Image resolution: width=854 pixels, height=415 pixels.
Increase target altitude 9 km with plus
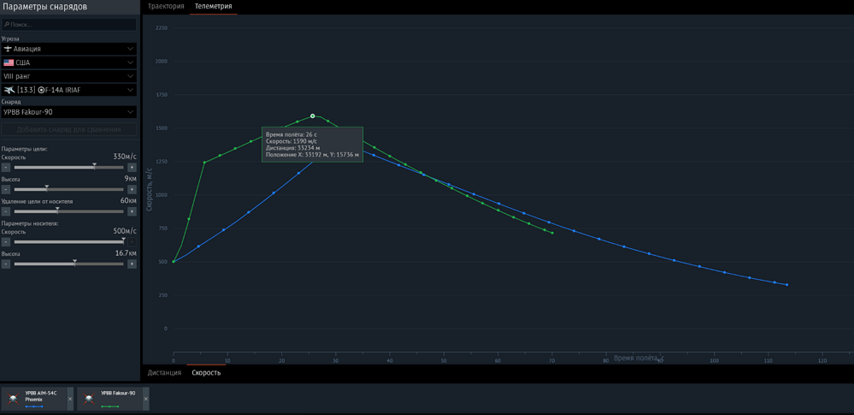[x=132, y=189]
